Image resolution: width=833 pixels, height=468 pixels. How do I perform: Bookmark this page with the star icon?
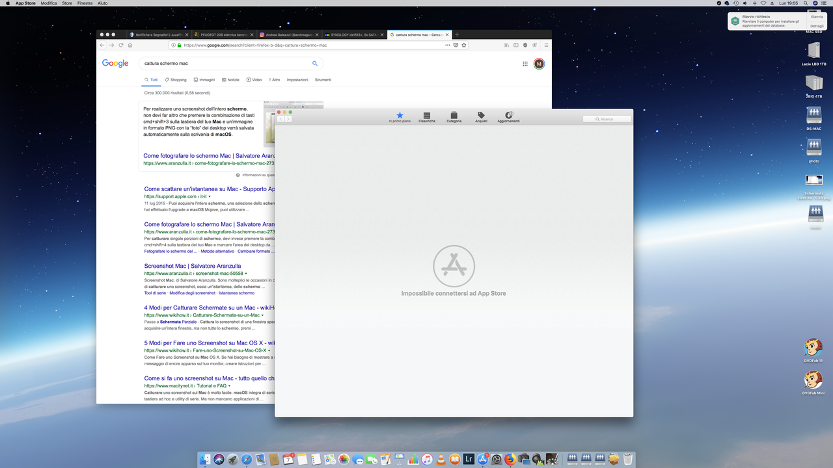pyautogui.click(x=464, y=45)
